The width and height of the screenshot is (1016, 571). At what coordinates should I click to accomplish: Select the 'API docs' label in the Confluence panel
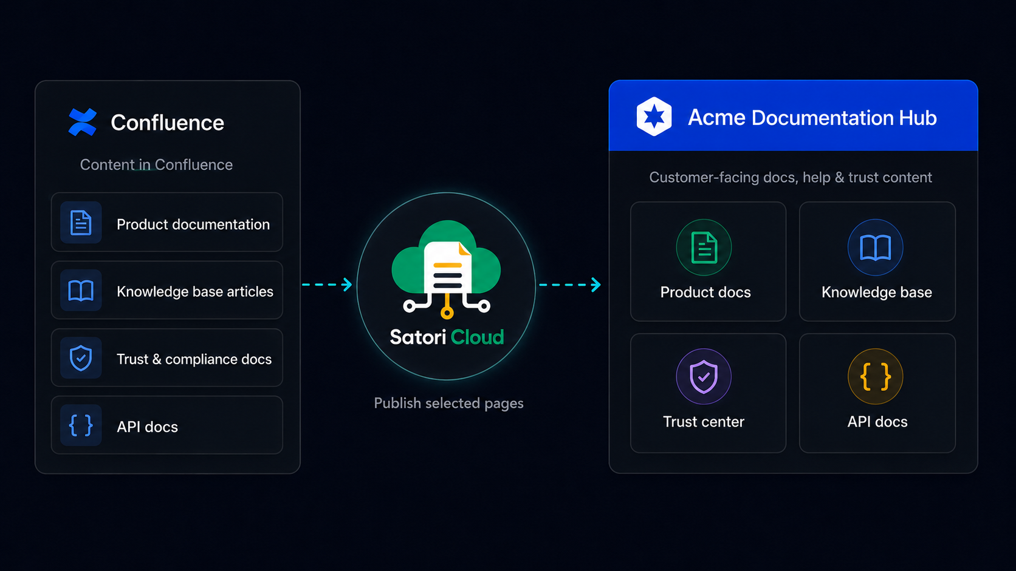coord(147,427)
